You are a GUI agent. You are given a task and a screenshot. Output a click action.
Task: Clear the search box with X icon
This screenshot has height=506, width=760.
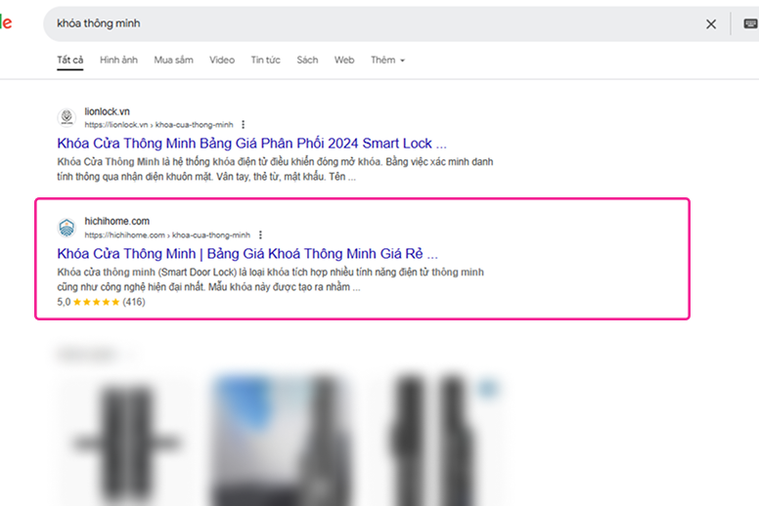(x=711, y=24)
